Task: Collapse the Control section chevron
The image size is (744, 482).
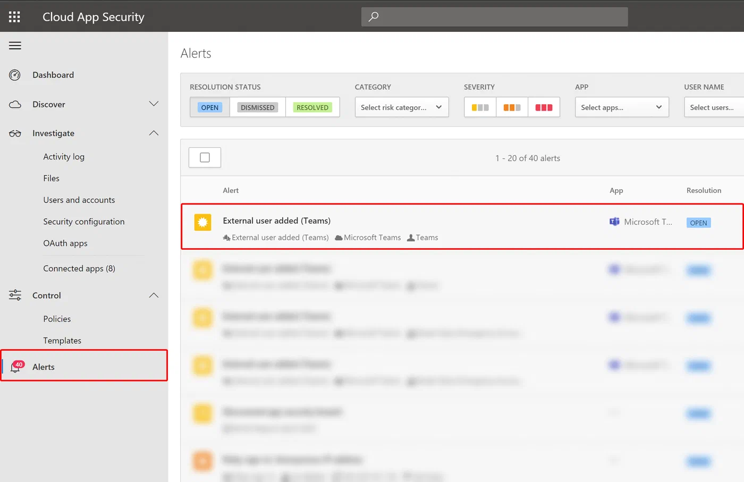Action: point(154,295)
